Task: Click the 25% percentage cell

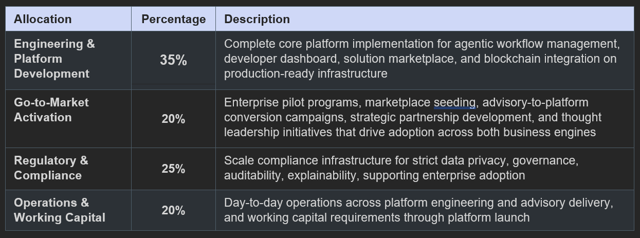Action: pos(173,169)
